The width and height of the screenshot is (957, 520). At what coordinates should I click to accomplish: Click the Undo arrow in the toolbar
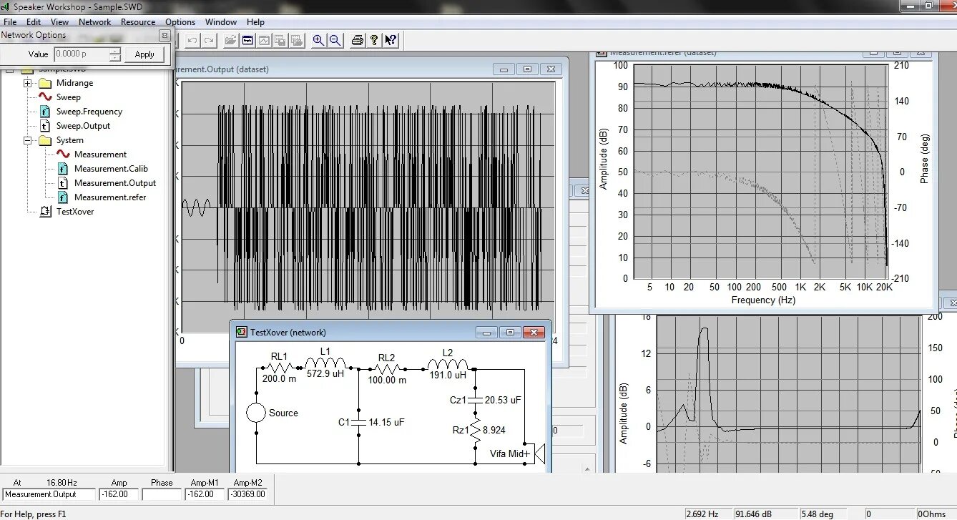[x=192, y=41]
